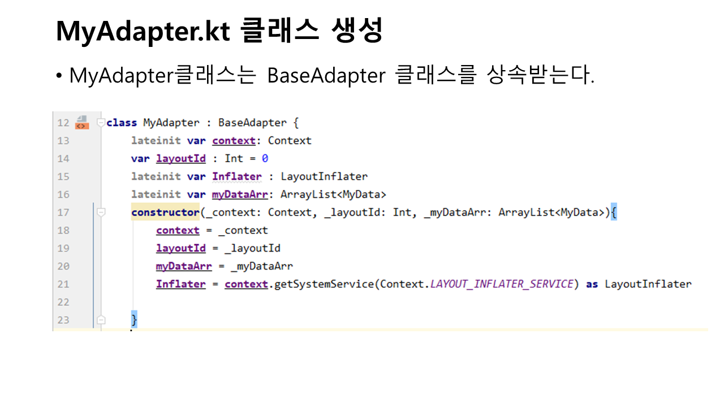Click the bullet text about BaseAdapter 상속
Viewport: 724px width, 407px height.
point(331,75)
